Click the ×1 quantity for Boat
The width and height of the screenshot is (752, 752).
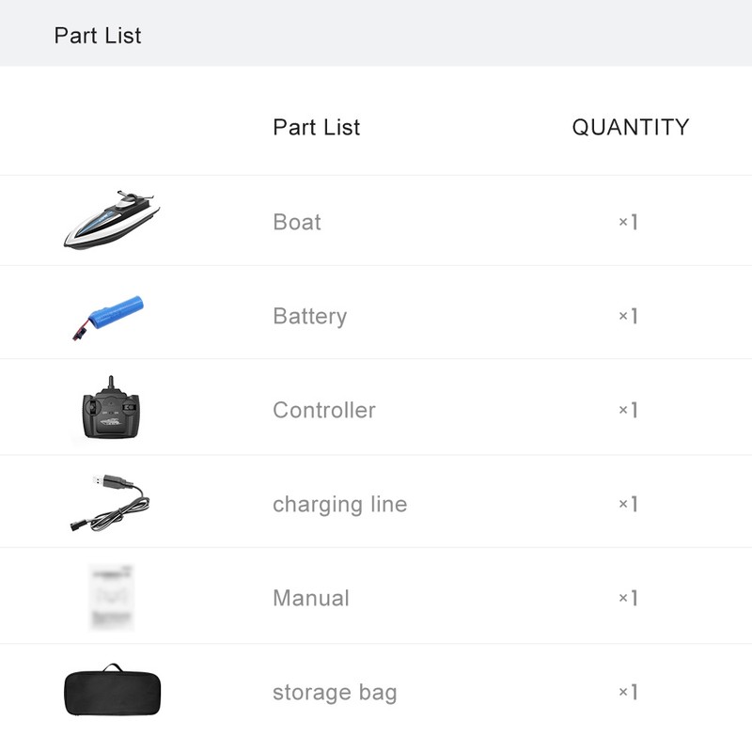click(628, 223)
